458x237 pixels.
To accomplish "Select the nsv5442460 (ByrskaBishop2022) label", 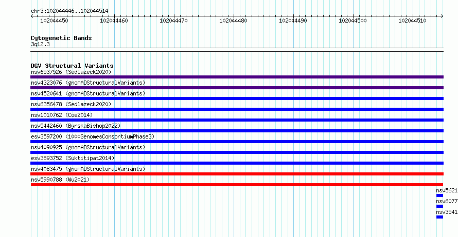I will coord(76,126).
